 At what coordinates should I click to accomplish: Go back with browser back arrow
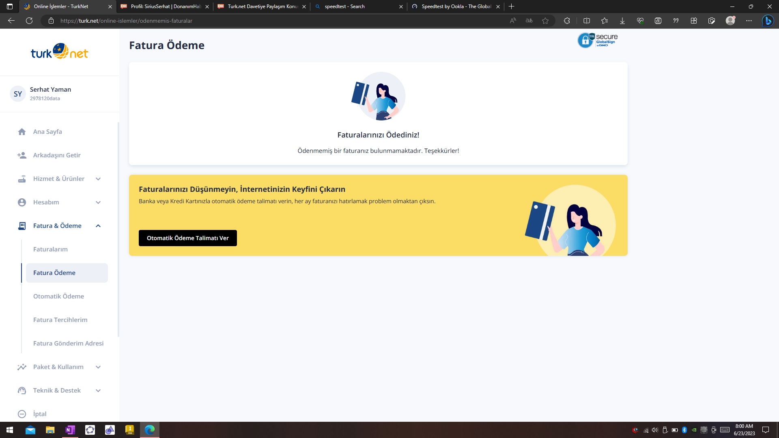pos(11,21)
